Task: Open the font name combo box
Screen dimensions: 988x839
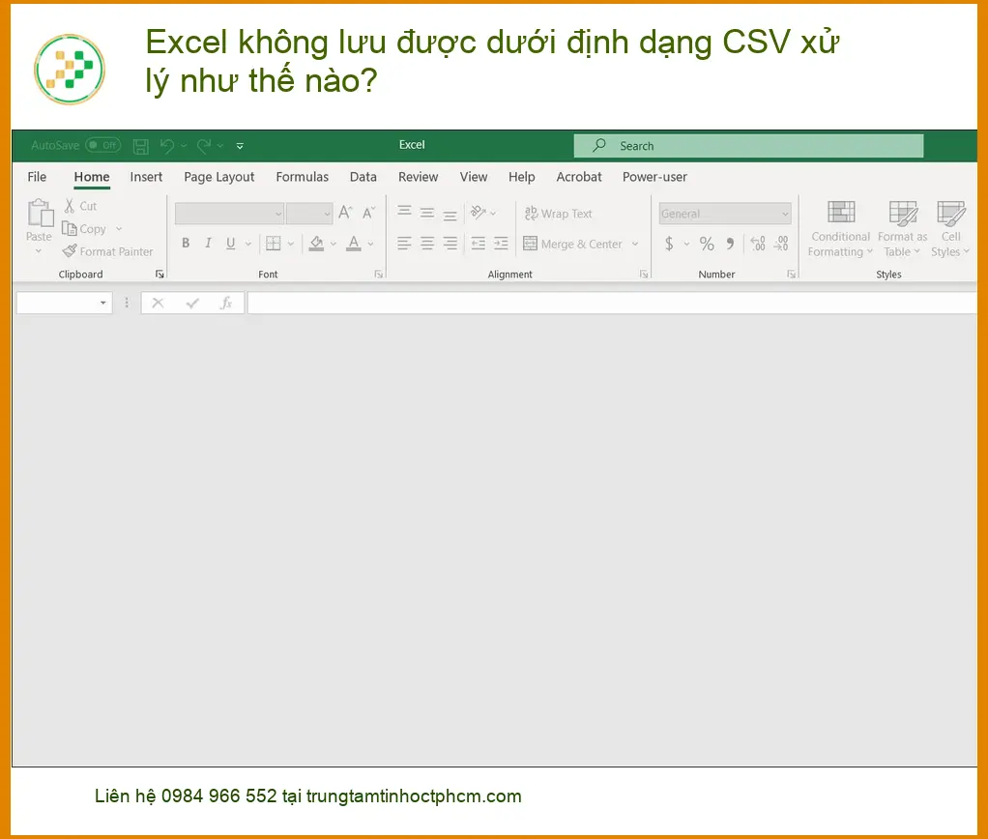Action: tap(229, 214)
